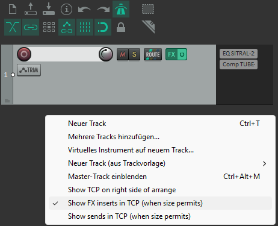This screenshot has width=278, height=226.
Task: Solo track 1 with S button
Action: point(134,54)
